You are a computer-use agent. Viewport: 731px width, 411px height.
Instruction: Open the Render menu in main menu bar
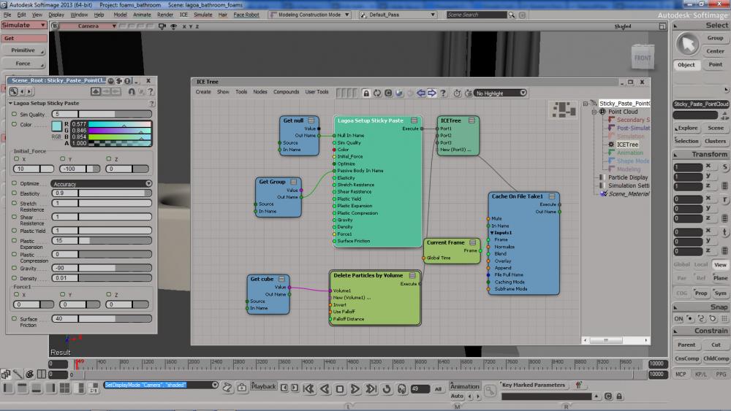pos(165,14)
